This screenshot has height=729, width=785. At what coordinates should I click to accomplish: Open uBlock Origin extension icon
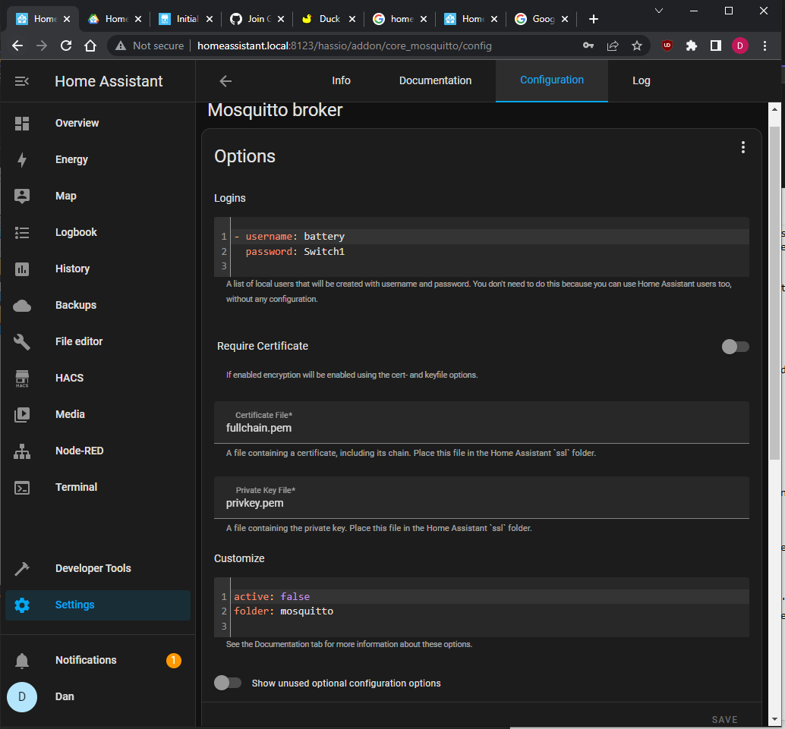[667, 46]
